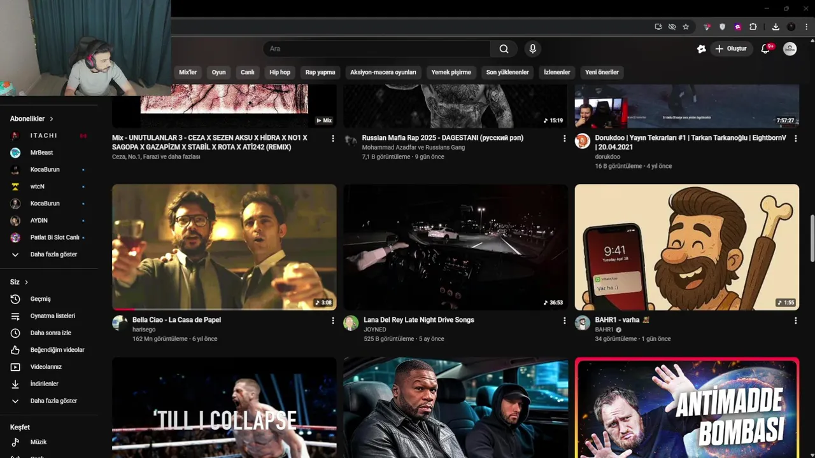The width and height of the screenshot is (815, 458).
Task: Open options for Mix - UNUTULANLAR 3
Action: 332,138
